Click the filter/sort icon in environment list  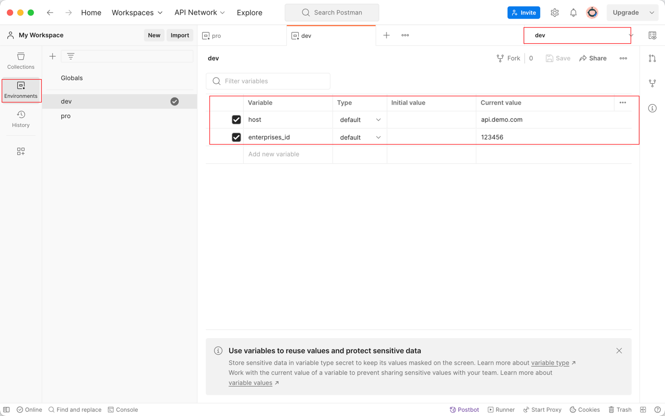71,56
